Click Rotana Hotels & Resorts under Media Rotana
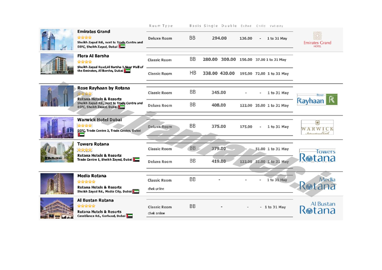Screen dimensions: 382x270 [x=99, y=187]
